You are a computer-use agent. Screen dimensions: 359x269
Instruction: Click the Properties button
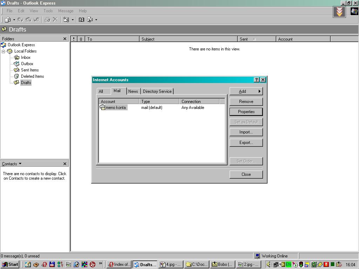(246, 112)
